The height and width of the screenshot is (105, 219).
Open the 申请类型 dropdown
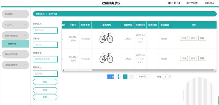click(x=45, y=59)
